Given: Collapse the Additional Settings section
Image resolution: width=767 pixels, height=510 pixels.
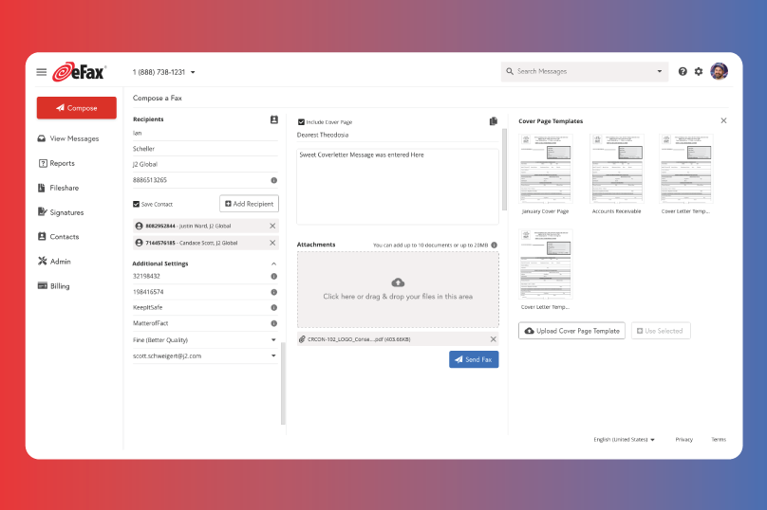Looking at the screenshot, I should pyautogui.click(x=274, y=264).
